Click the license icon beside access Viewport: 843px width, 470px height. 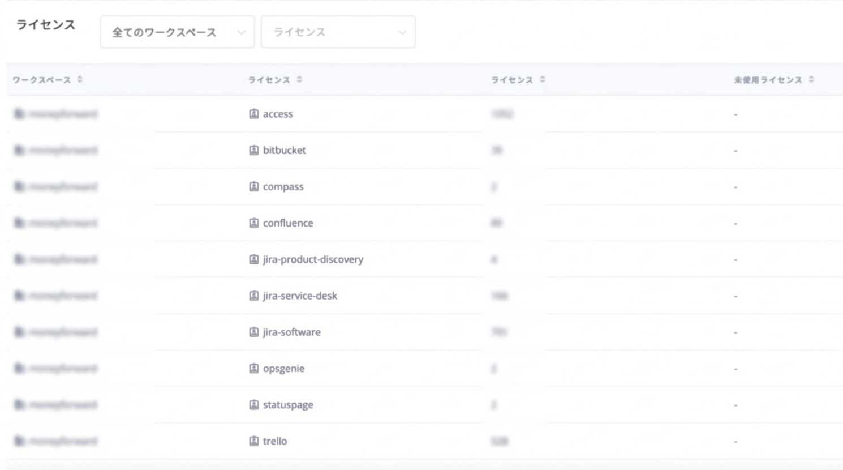pyautogui.click(x=253, y=114)
